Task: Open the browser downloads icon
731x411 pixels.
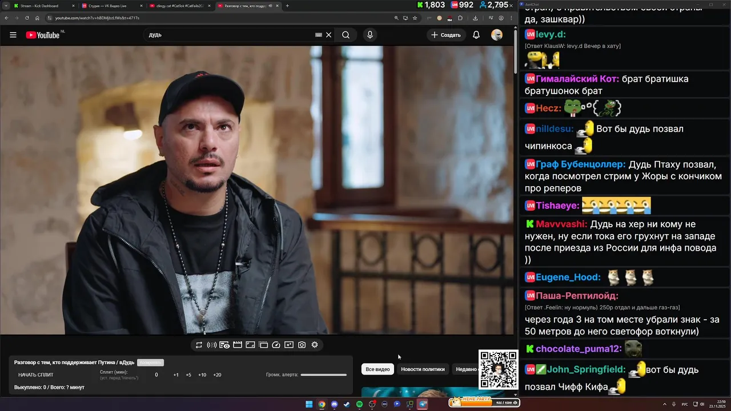Action: [x=475, y=18]
